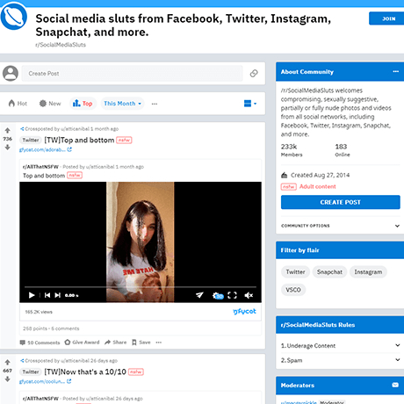Open the This Month time range dropdown
This screenshot has width=404, height=404.
[123, 104]
